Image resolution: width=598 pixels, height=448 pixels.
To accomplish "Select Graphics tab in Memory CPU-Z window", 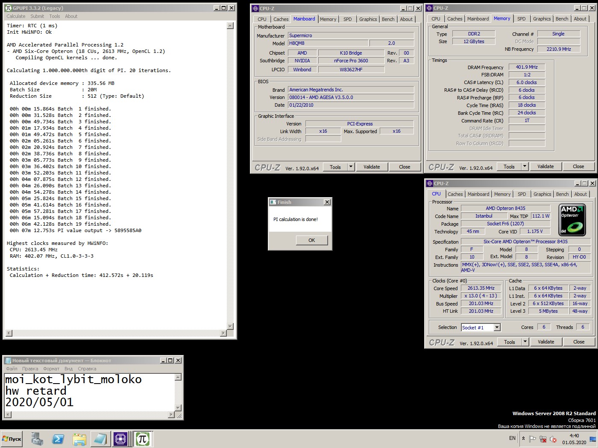I will coord(542,19).
